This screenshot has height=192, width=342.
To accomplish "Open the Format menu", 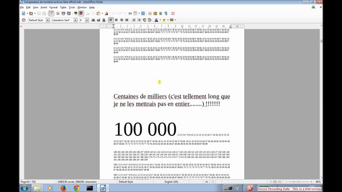I will (53, 7).
